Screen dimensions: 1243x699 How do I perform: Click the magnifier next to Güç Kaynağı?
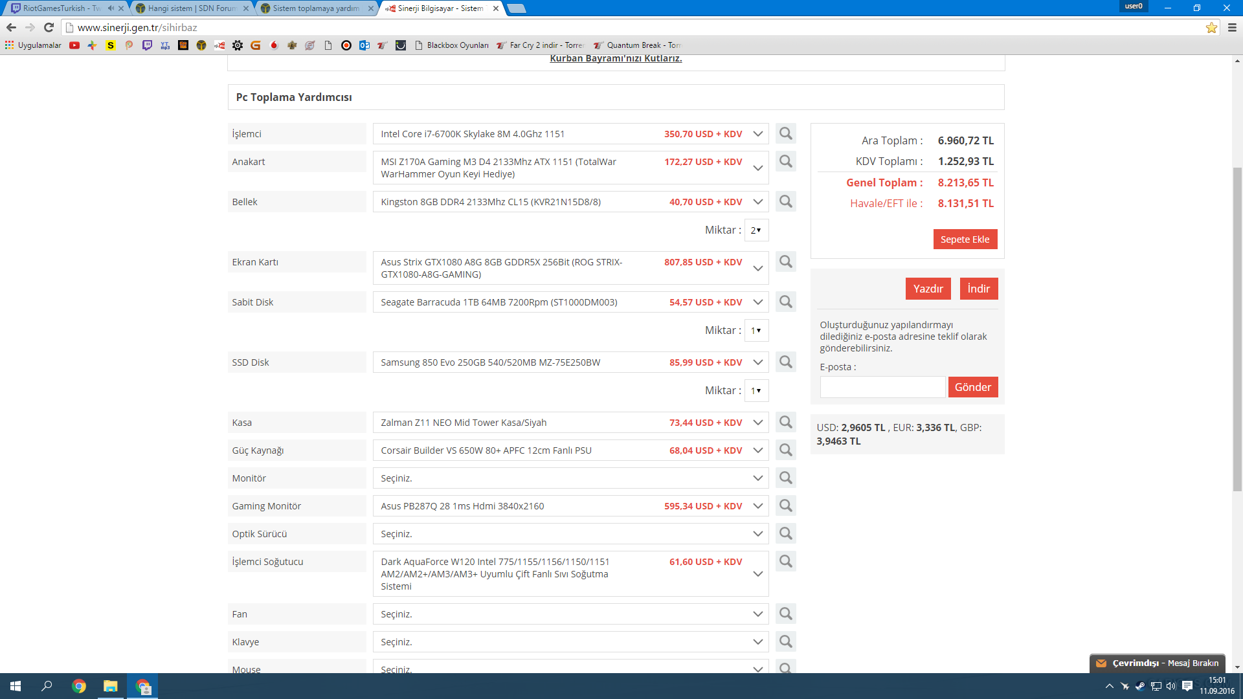785,450
